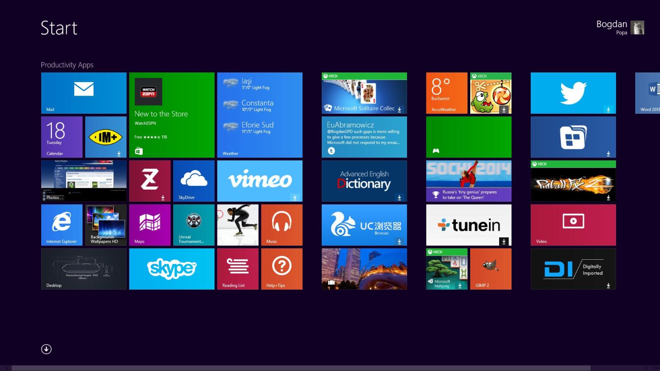Viewport: 660px width, 371px height.
Task: Switch to the Desktop tile
Action: pyautogui.click(x=83, y=269)
